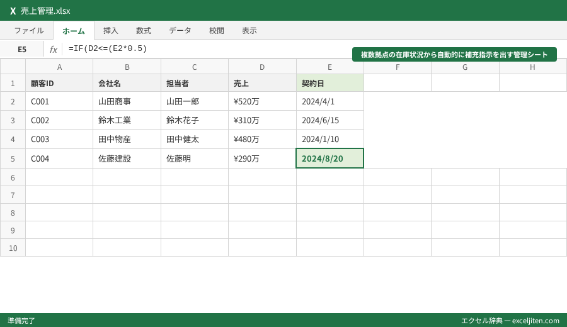The height and width of the screenshot is (327, 567).
Task: Select cell 佐藤明
Action: (195, 158)
